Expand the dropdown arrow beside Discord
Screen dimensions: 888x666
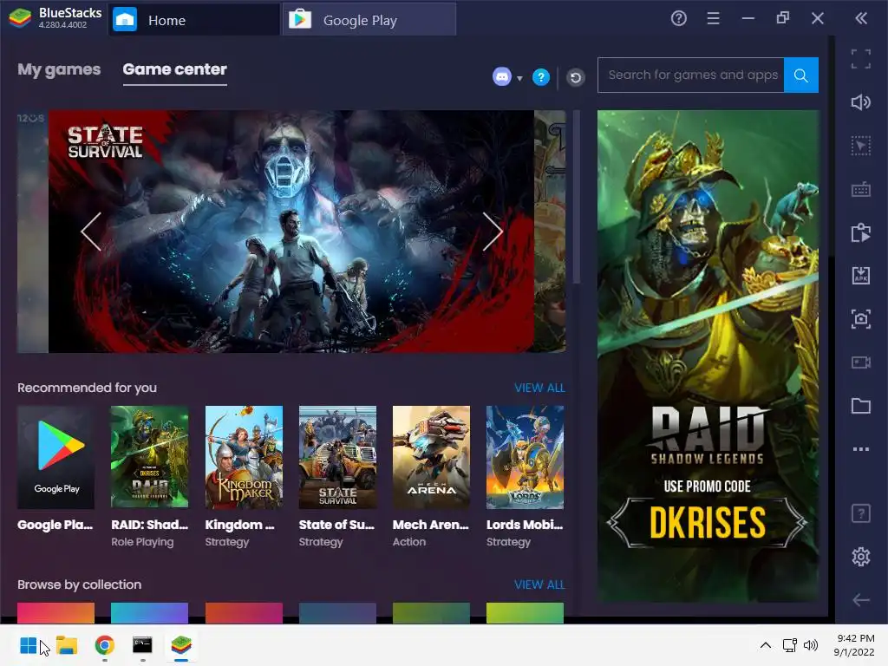tap(519, 79)
